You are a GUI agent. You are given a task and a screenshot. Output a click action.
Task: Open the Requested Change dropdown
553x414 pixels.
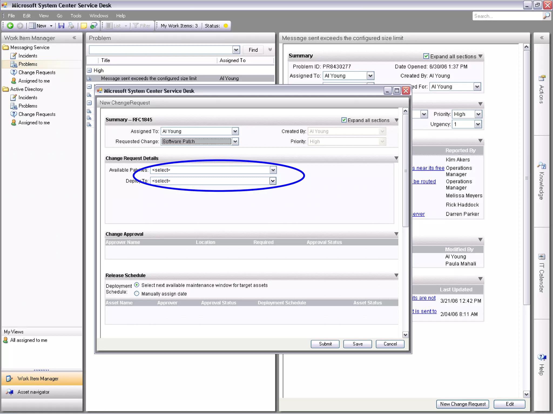point(235,142)
